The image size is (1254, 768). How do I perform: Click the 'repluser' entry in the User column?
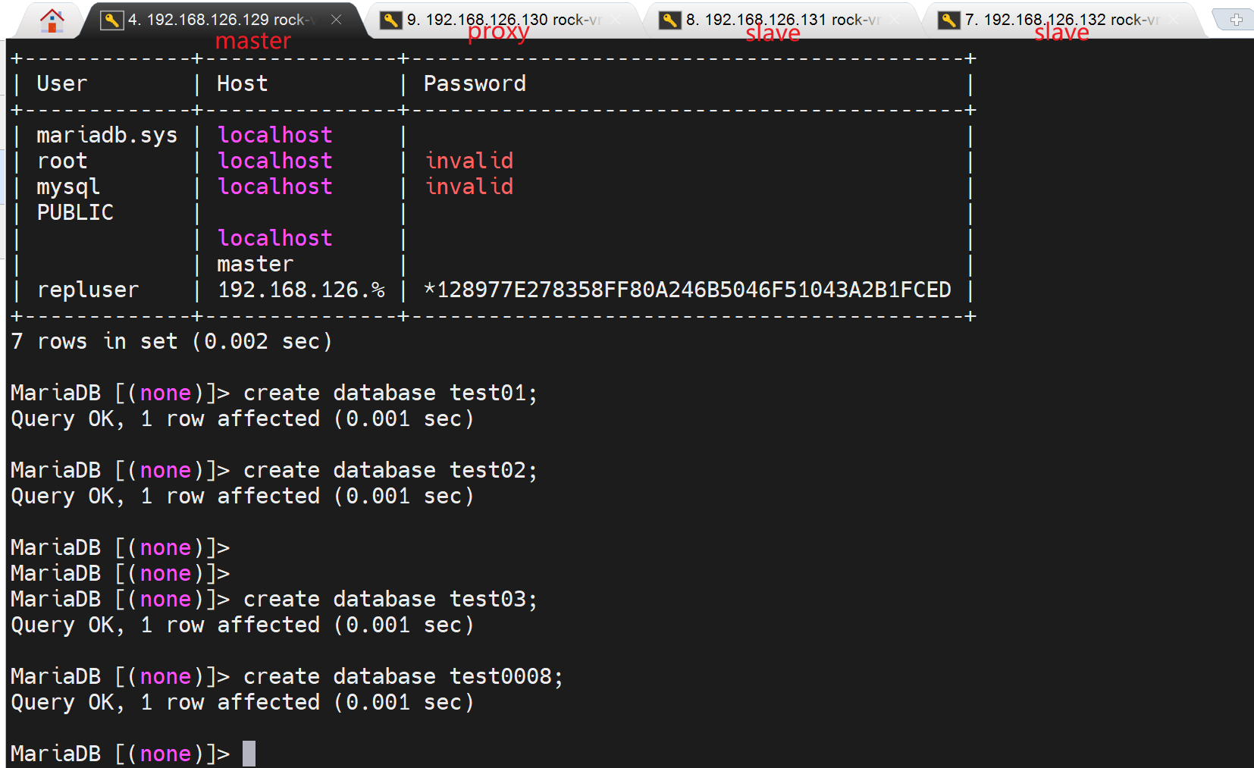(x=88, y=290)
